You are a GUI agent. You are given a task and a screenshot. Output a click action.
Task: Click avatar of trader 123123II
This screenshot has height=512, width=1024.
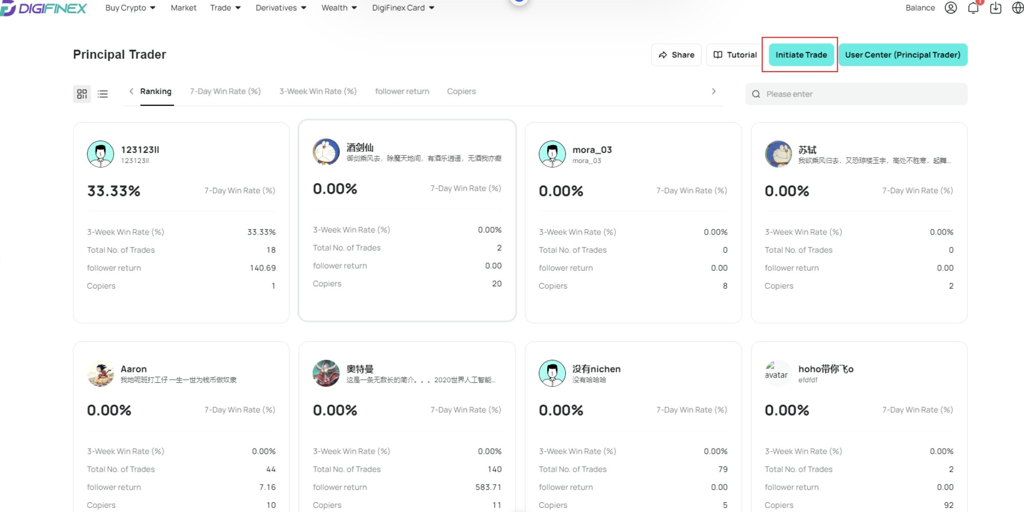pyautogui.click(x=100, y=154)
